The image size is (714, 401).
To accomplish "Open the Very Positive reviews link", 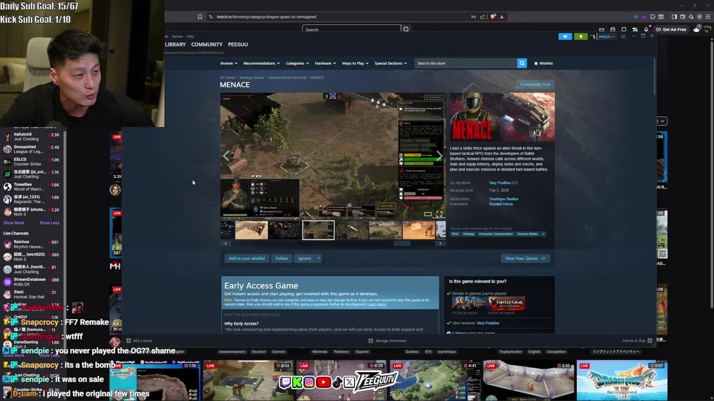I will click(500, 183).
